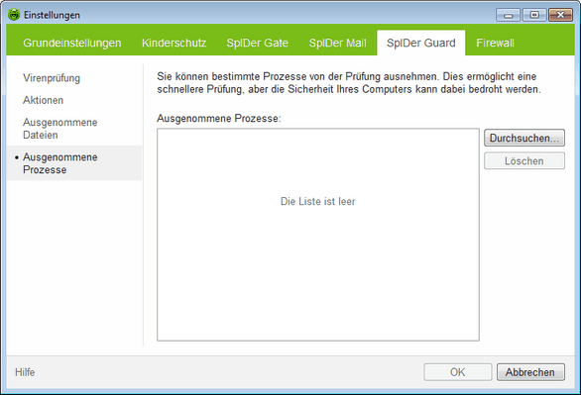Maximize the Einstellungen window
Viewport: 581px width, 395px height.
pos(534,15)
